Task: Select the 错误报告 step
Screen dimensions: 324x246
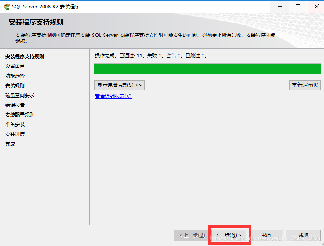Action: (x=15, y=105)
